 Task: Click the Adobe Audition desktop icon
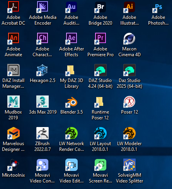pos(72,7)
